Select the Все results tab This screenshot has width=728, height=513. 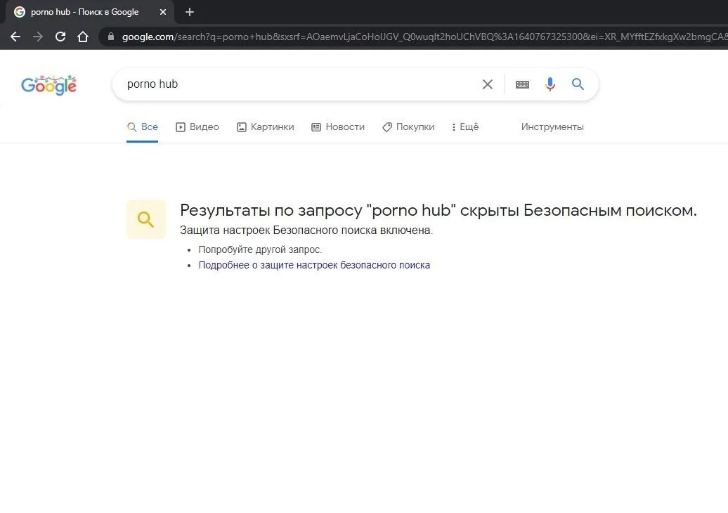click(143, 126)
